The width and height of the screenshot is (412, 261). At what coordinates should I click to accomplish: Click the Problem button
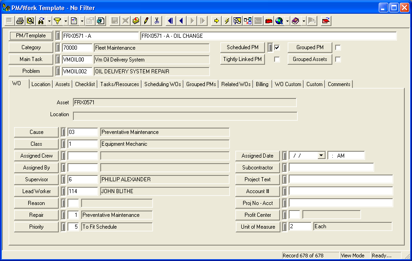point(31,71)
